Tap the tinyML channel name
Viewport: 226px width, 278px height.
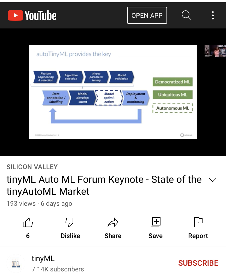click(43, 258)
